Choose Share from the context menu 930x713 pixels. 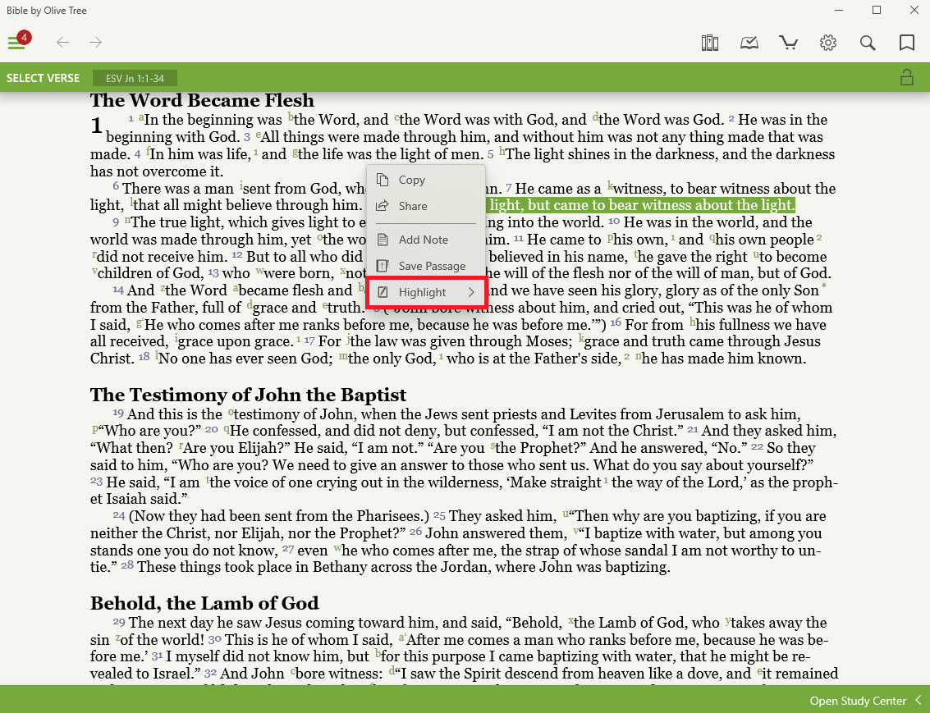click(x=412, y=206)
